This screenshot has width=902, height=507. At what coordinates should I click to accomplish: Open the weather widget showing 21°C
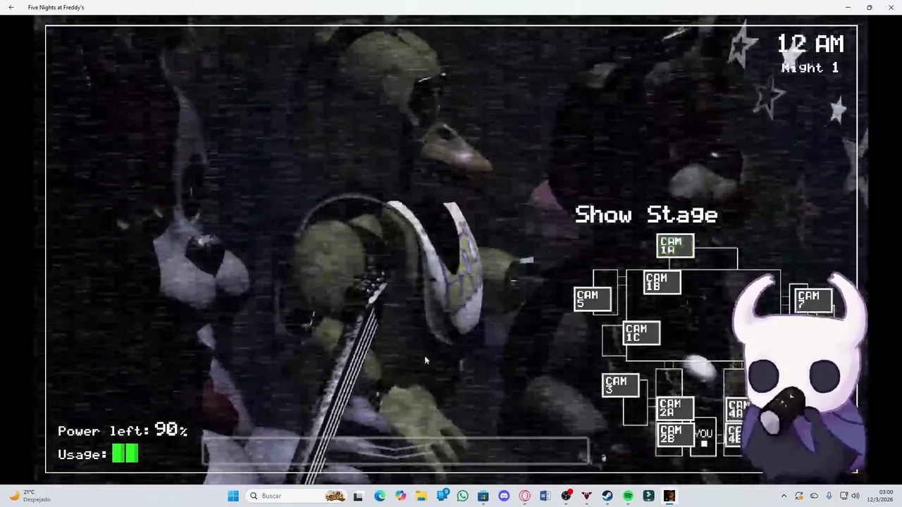[x=30, y=496]
